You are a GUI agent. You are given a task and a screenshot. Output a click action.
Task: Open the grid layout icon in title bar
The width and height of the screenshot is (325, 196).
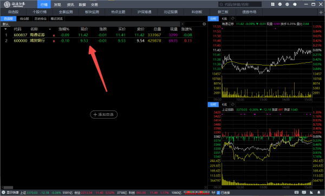coord(272,4)
